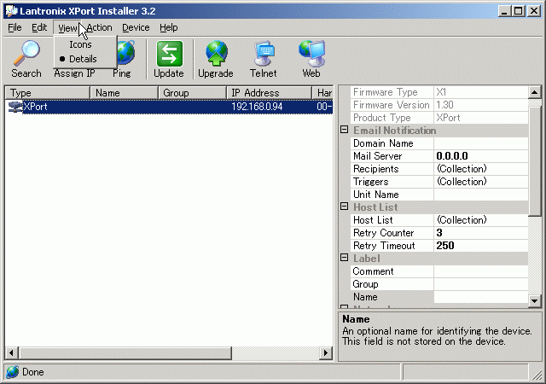Click the Retry Counter property label
Viewport: 546px width, 384px height.
click(383, 233)
